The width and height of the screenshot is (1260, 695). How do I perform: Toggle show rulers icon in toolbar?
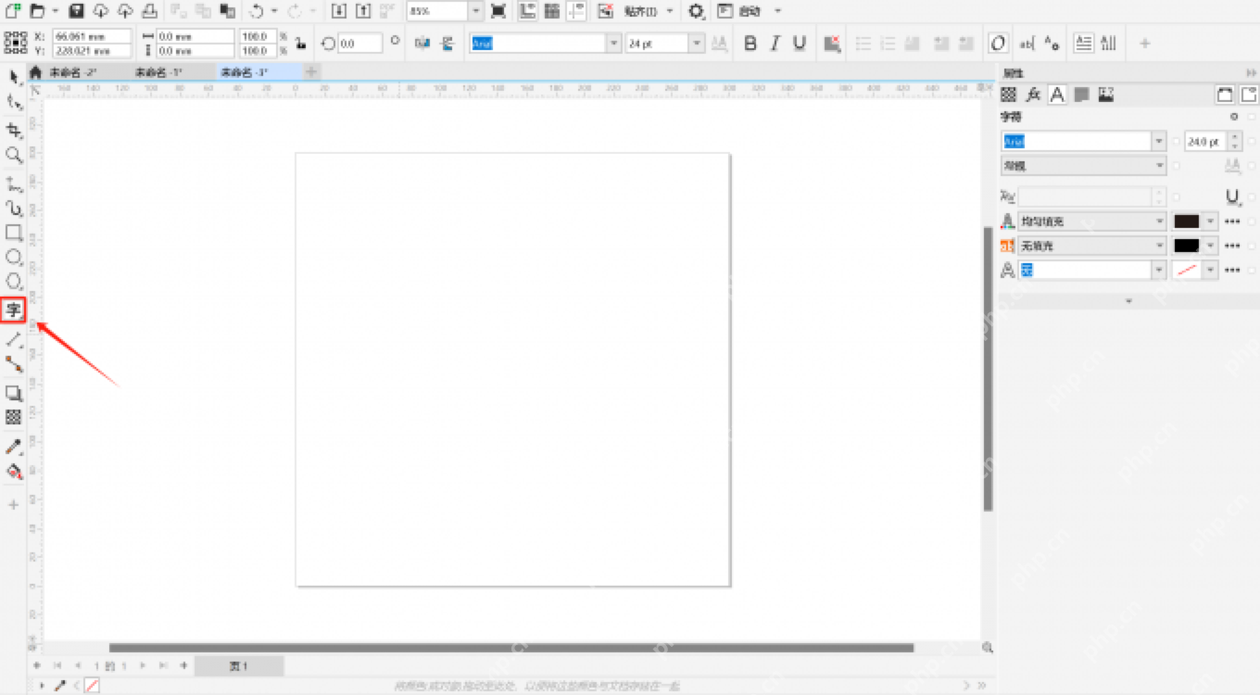pyautogui.click(x=527, y=11)
